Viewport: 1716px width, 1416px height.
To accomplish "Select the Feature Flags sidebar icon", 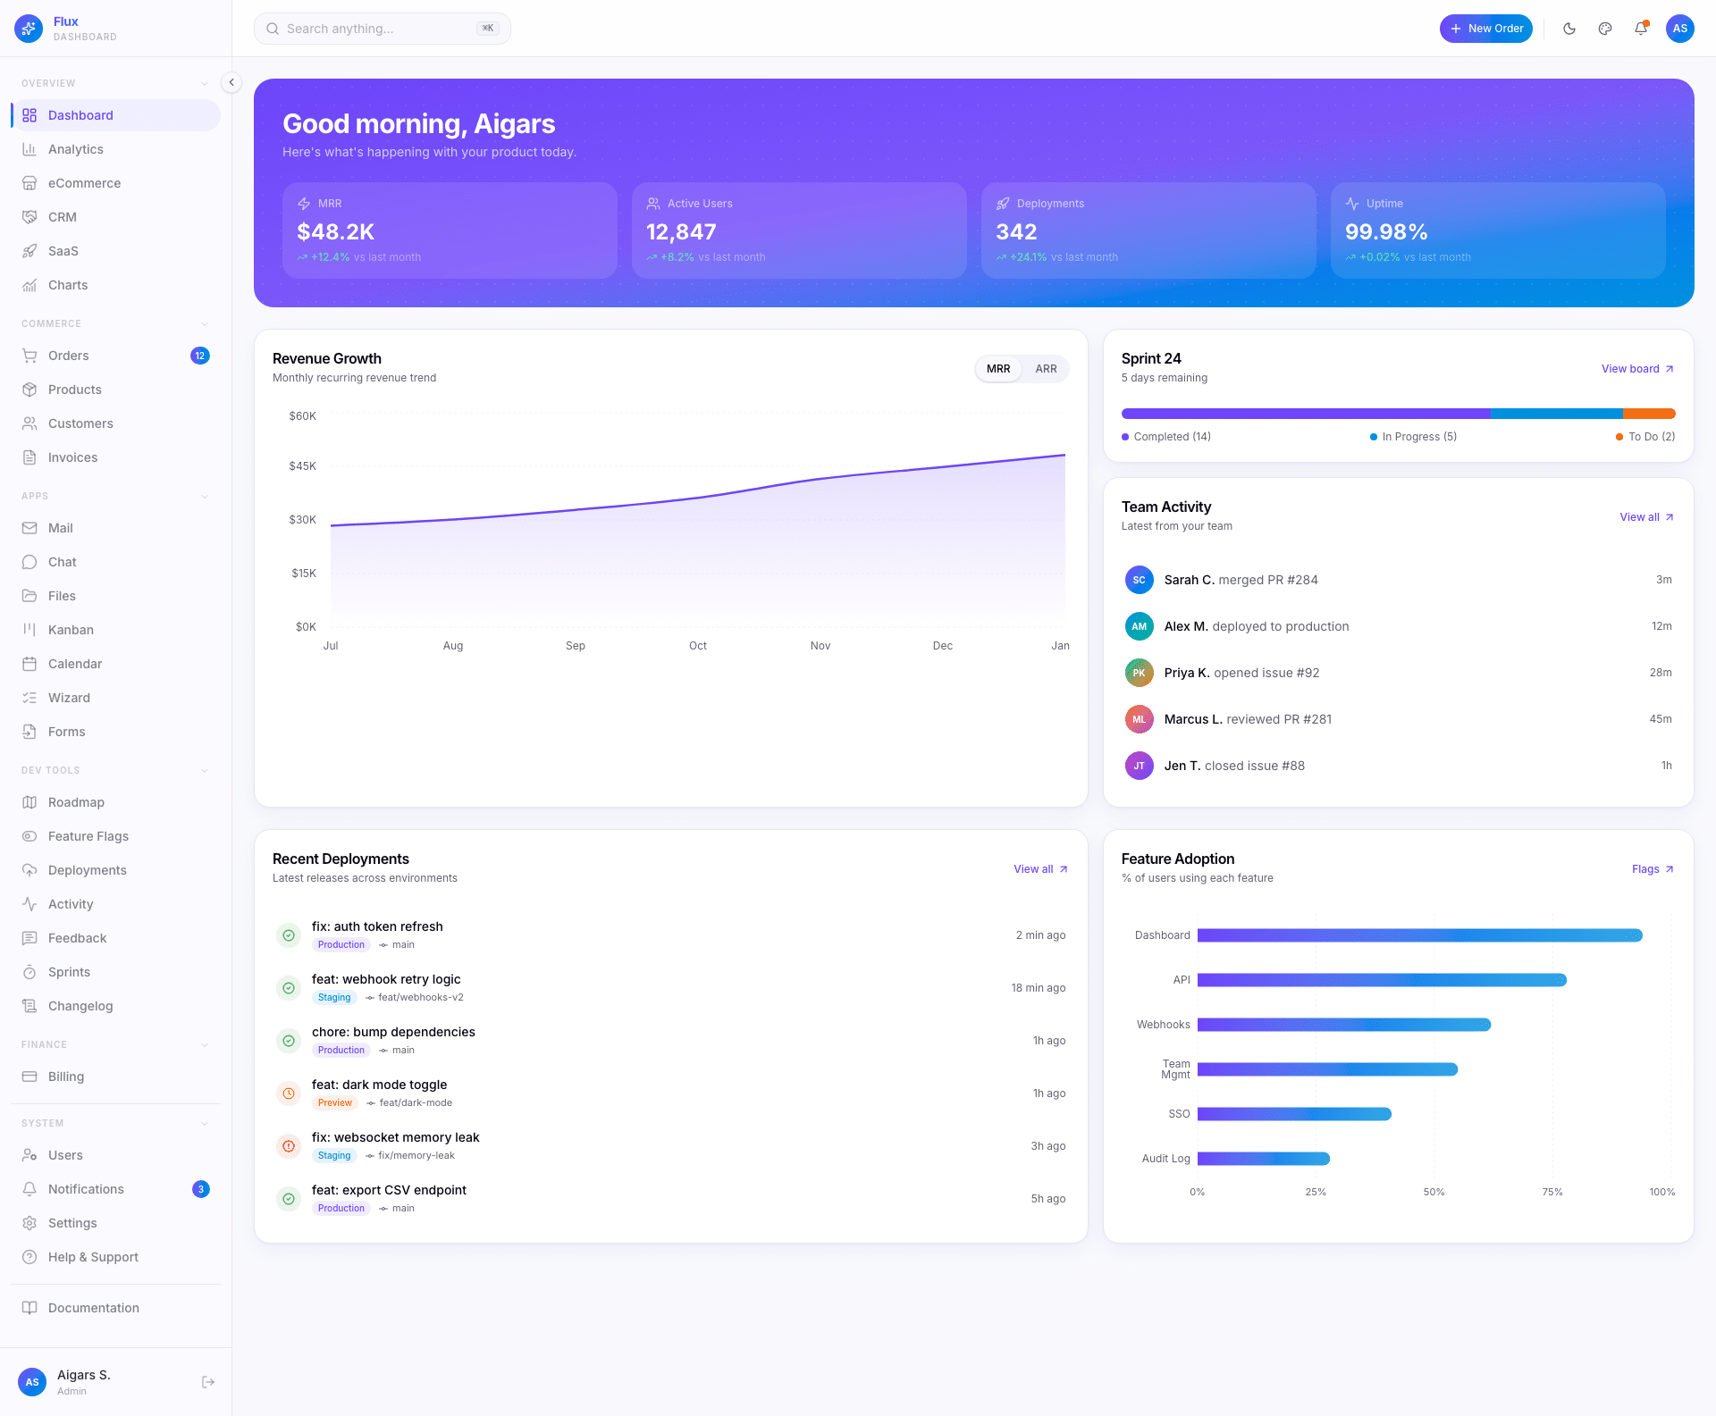I will [29, 835].
